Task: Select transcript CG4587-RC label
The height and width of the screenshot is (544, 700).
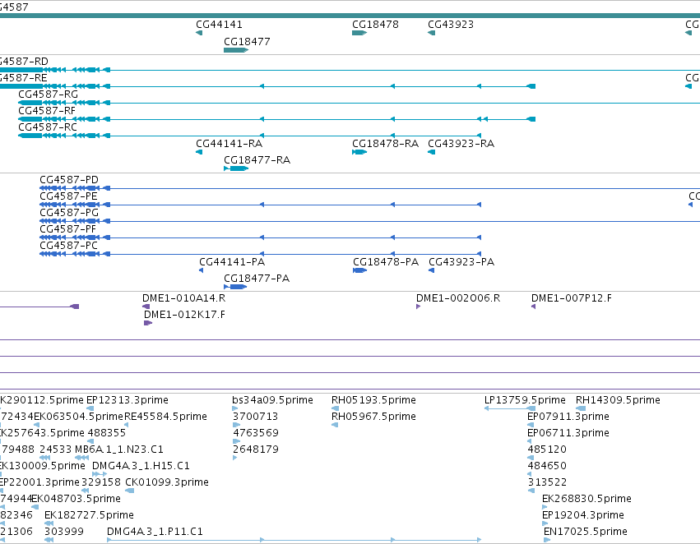Action: point(48,127)
